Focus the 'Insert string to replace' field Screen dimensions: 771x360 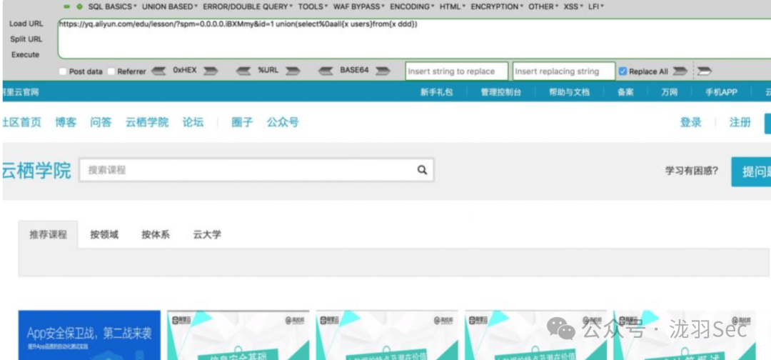tap(457, 71)
